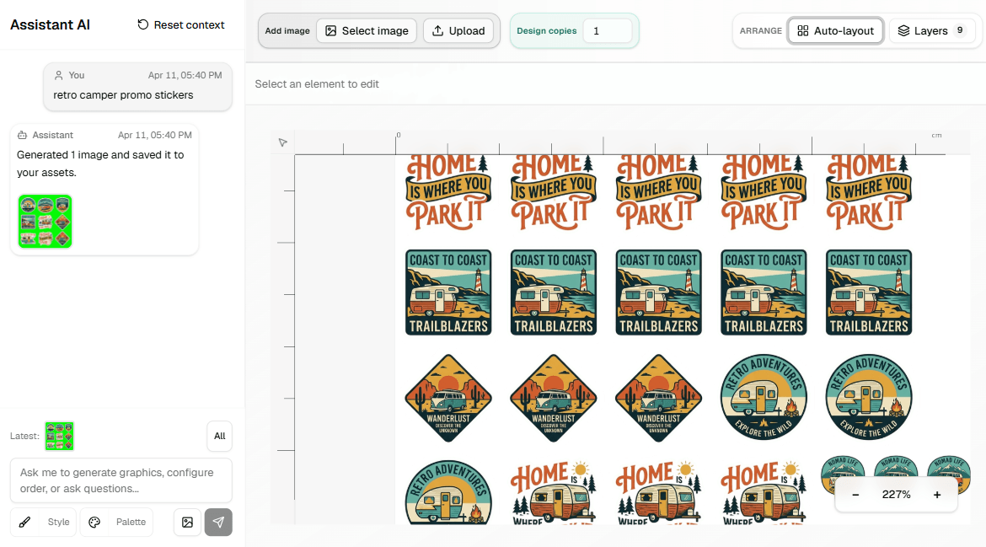Click the Reset context button
The image size is (986, 547).
click(x=181, y=25)
